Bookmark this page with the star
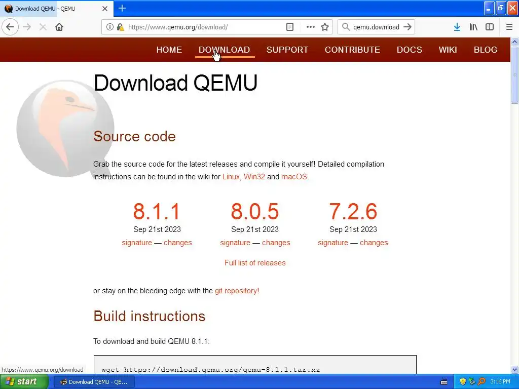The width and height of the screenshot is (519, 389). pyautogui.click(x=325, y=27)
